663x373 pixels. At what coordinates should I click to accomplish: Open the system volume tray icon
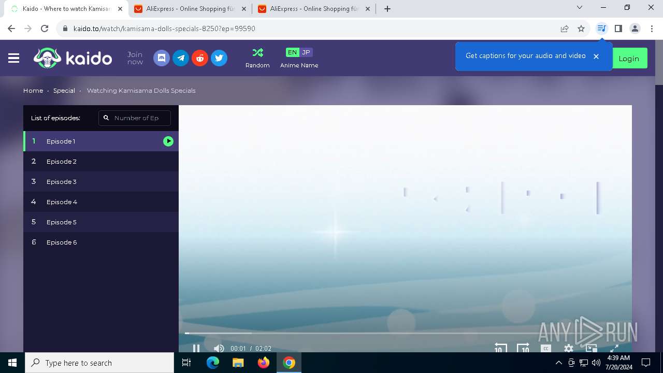pos(596,363)
